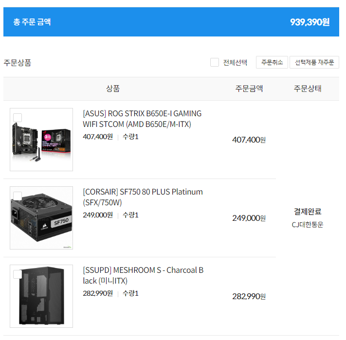This screenshot has width=346, height=340.
Task: Check the 전체선택 select-all checkbox
Action: tap(214, 62)
